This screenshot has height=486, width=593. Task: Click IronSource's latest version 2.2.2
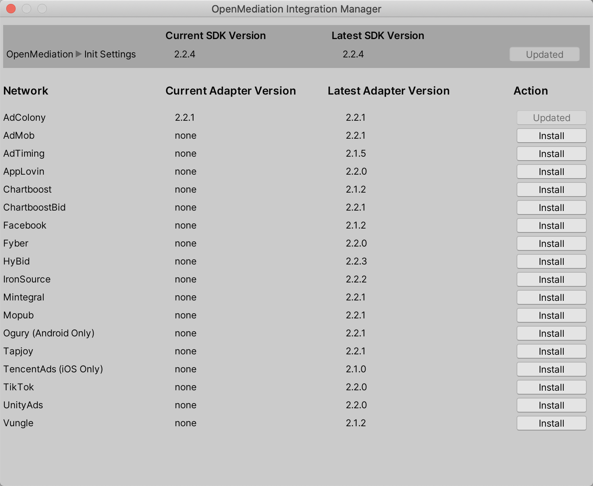click(x=356, y=279)
